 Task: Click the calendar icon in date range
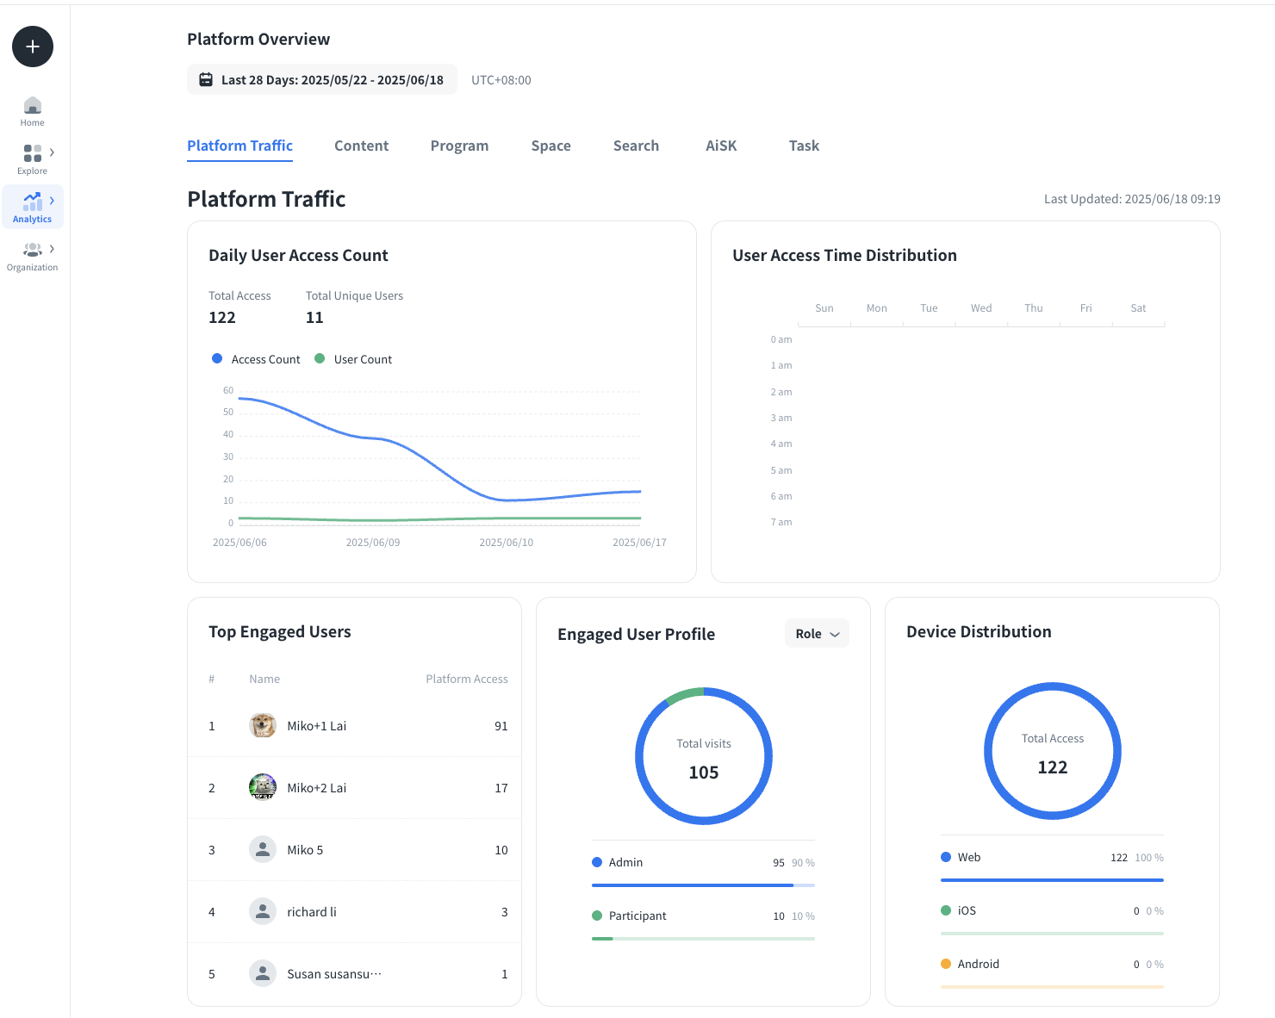206,80
